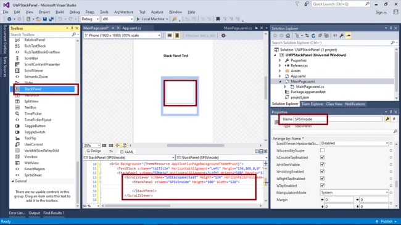
Task: Switch to the Team Explorer tab
Action: click(312, 104)
